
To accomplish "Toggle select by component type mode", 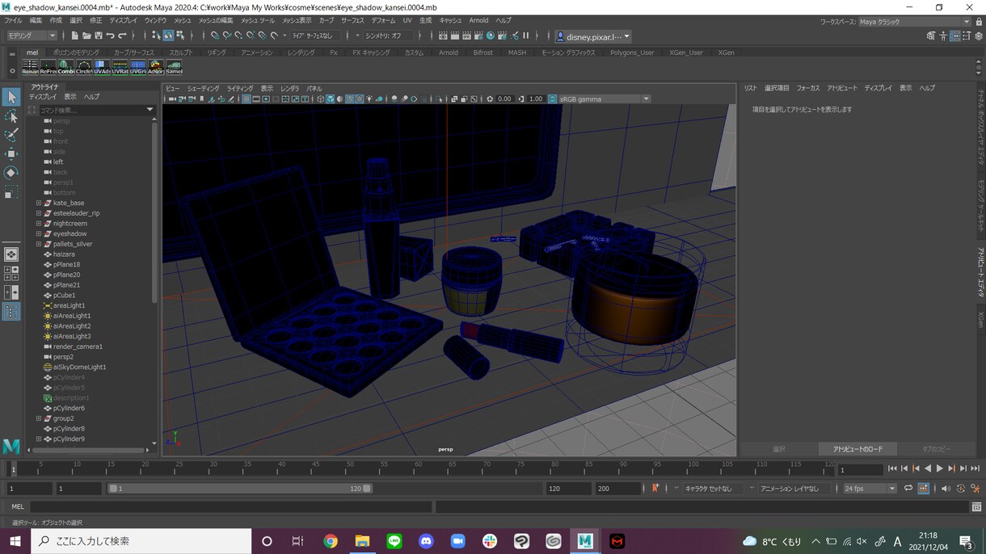I will (x=180, y=36).
